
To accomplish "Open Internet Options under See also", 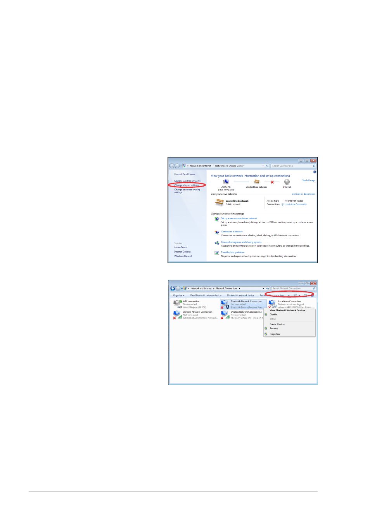I will [182, 252].
